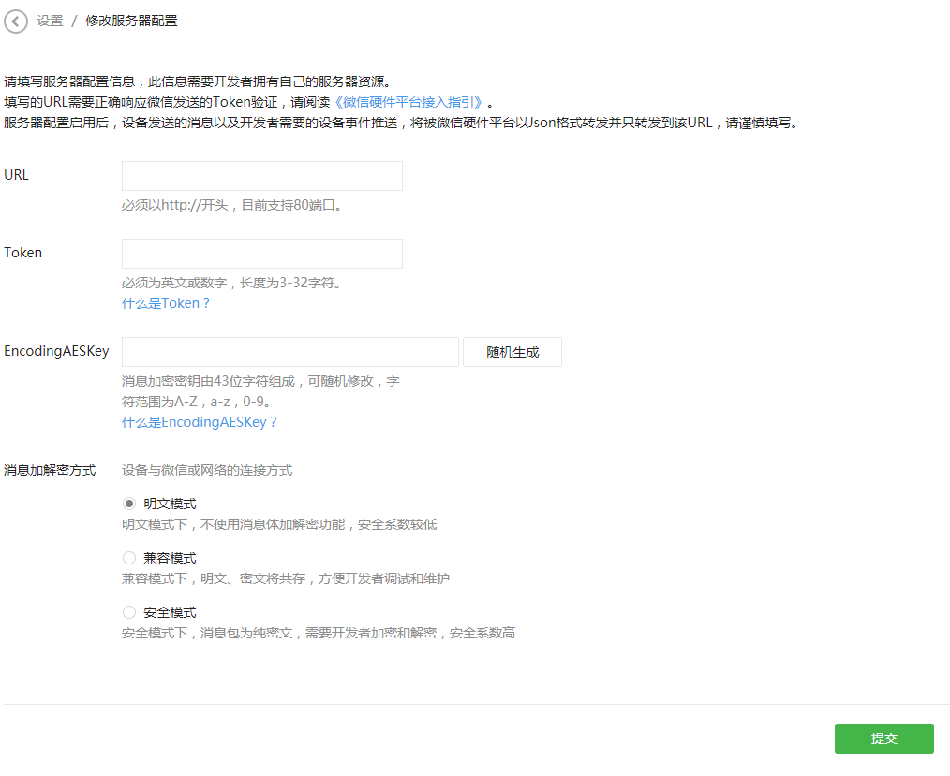Choose the 兼容模式 encryption option
This screenshot has height=776, width=950.
128,558
